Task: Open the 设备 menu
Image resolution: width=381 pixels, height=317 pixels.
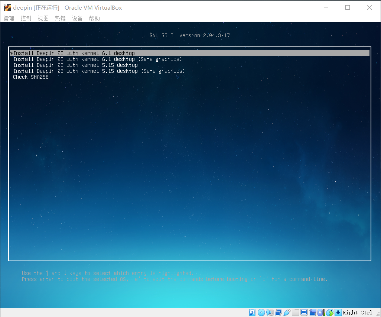Action: click(x=77, y=18)
